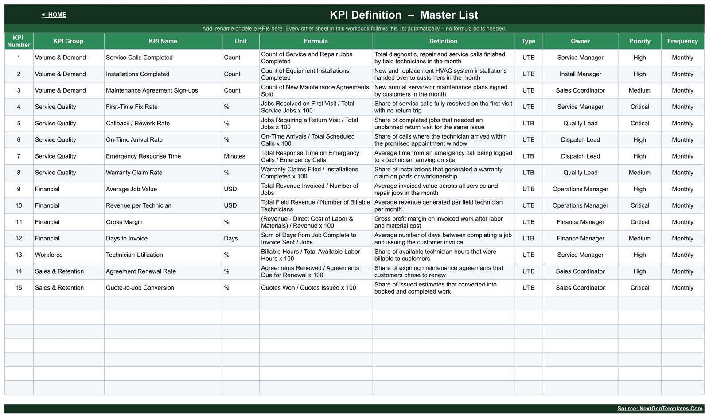Click the KPI Name header cell
Viewport: 709px width, 418px height.
(163, 41)
